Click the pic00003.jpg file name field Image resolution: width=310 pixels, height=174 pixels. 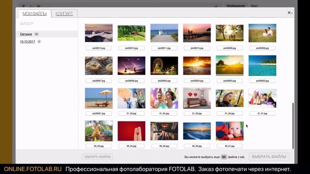(x=230, y=81)
